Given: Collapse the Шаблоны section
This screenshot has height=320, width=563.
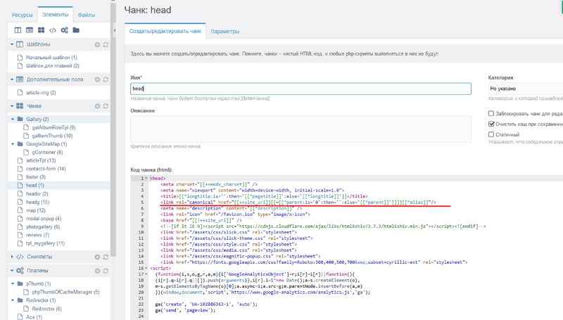Looking at the screenshot, I should click(x=12, y=44).
